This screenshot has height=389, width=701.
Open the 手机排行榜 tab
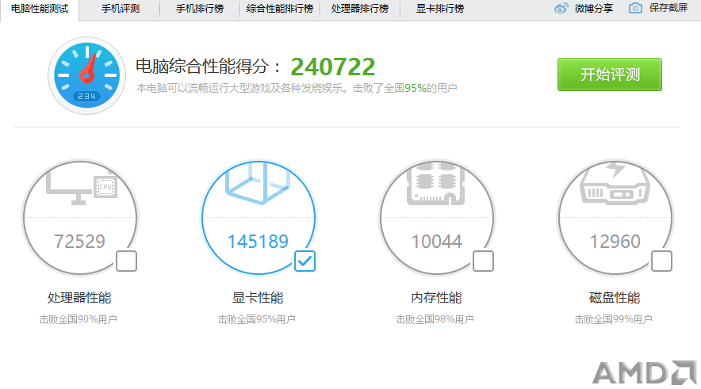click(x=199, y=9)
